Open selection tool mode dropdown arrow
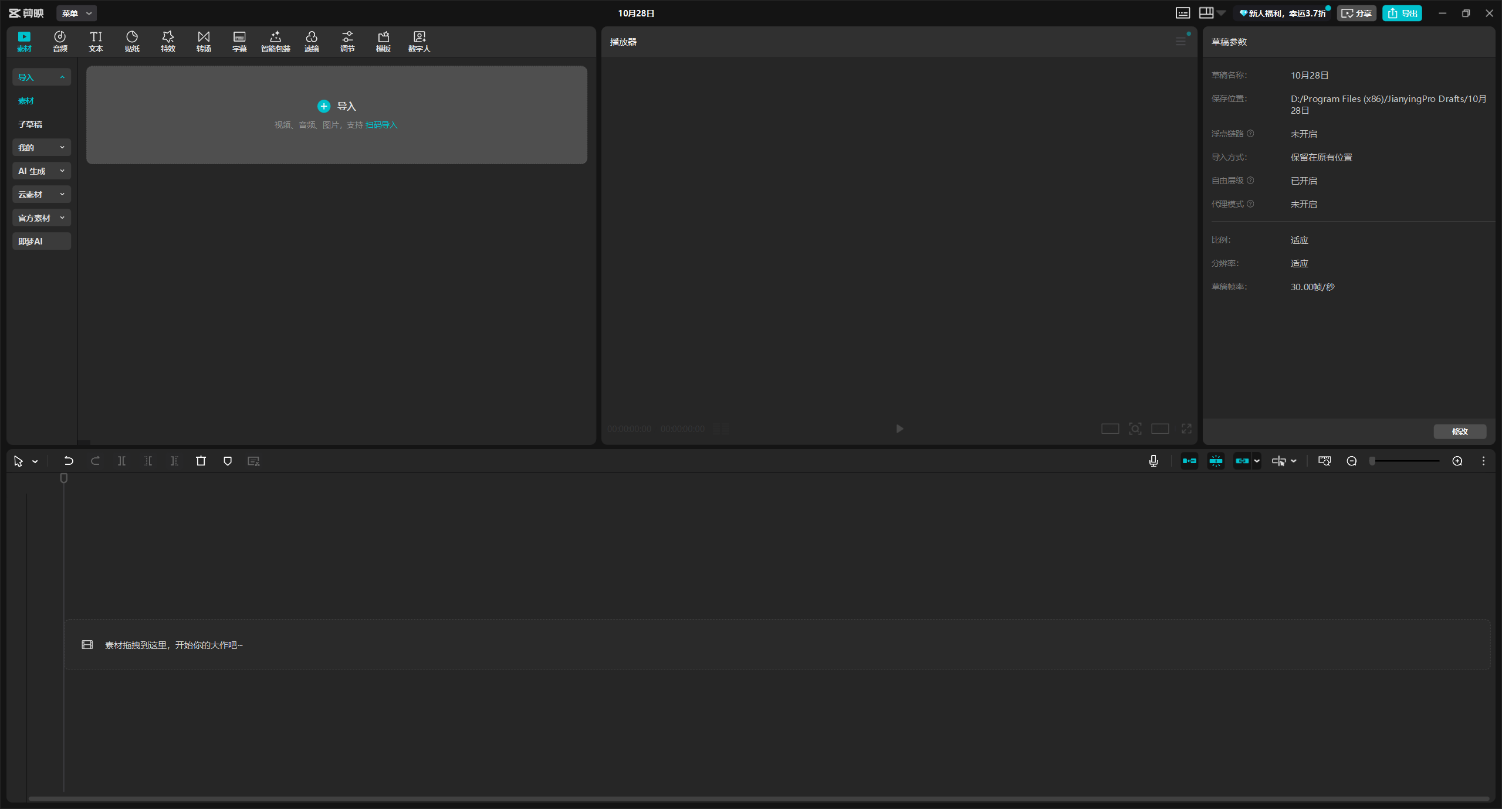The width and height of the screenshot is (1502, 809). [x=35, y=462]
